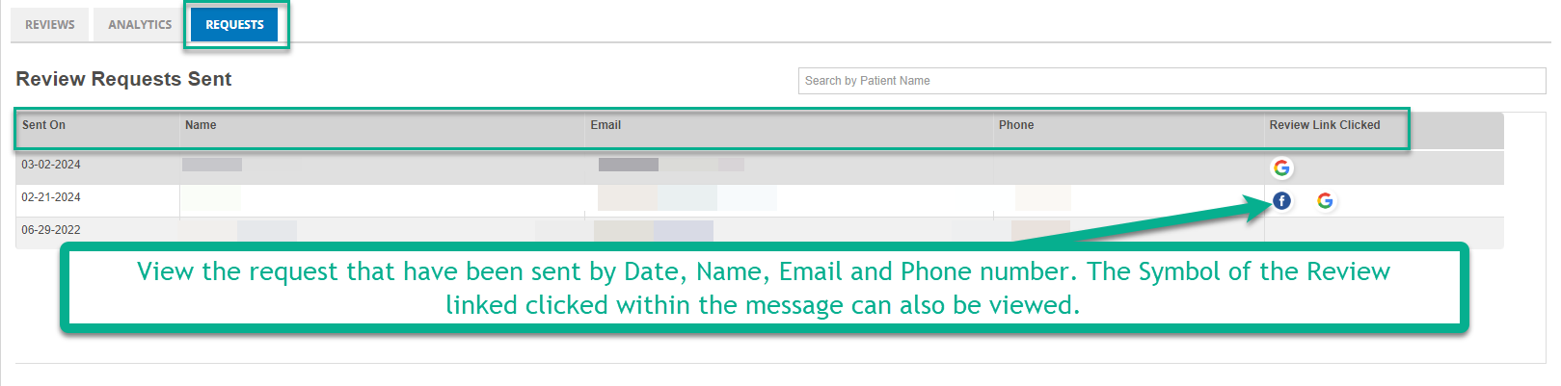Click the Email column header
This screenshot has height=386, width=1561.
[606, 125]
